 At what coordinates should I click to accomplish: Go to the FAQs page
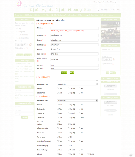[x=80, y=15]
